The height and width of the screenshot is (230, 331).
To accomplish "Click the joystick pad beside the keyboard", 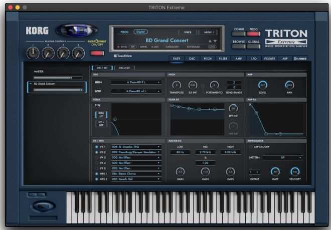I will [x=42, y=206].
